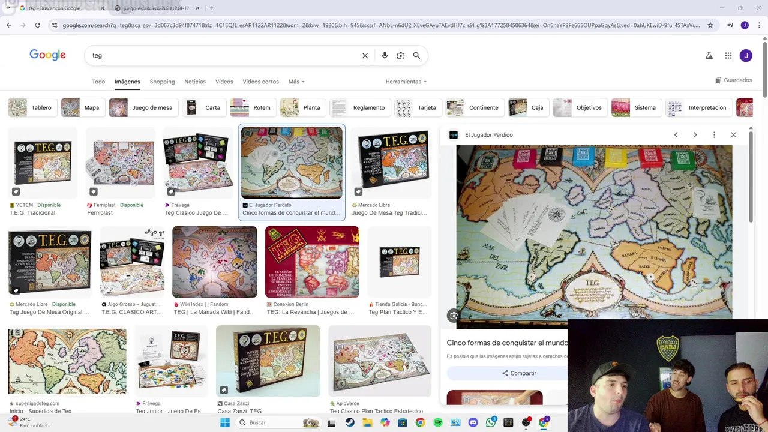Viewport: 768px width, 432px height.
Task: Open Google Lens image search icon
Action: click(401, 55)
